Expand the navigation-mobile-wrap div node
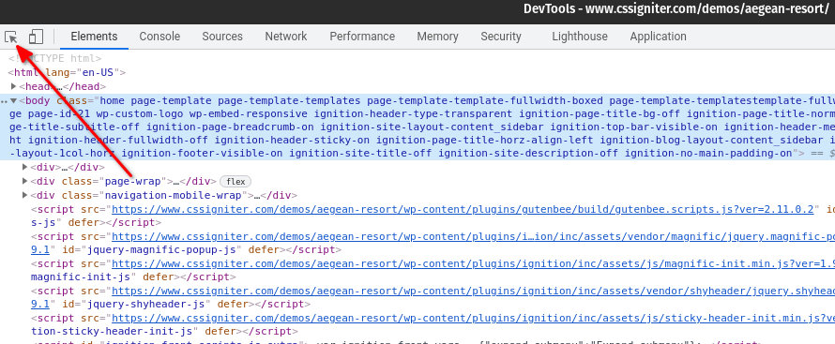 pyautogui.click(x=25, y=195)
